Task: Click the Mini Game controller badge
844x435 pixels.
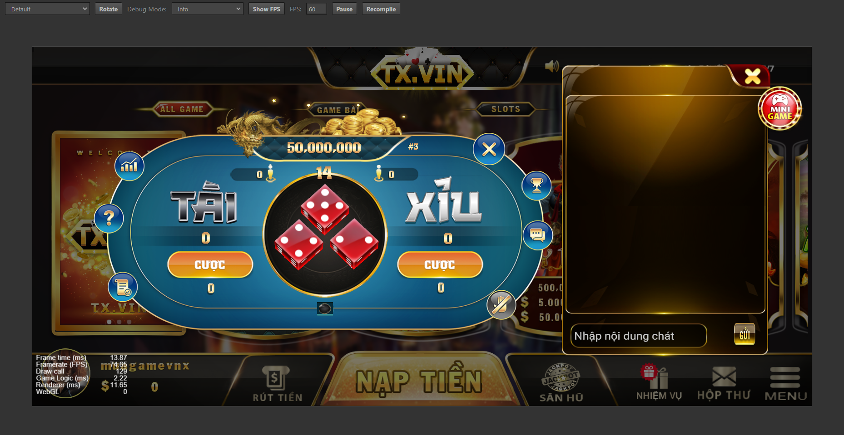Action: pyautogui.click(x=780, y=108)
